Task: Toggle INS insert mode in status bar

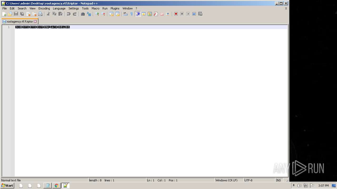Action: point(279,180)
